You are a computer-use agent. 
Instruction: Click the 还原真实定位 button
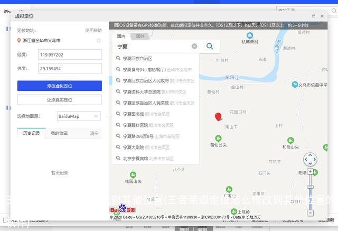[x=60, y=100]
